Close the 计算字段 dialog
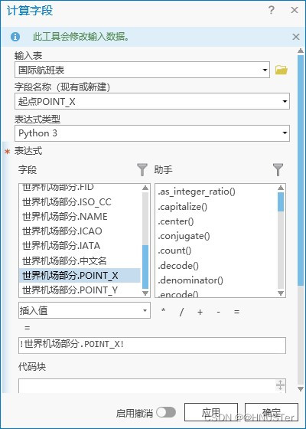Viewport: 306px width, 429px height. (295, 10)
